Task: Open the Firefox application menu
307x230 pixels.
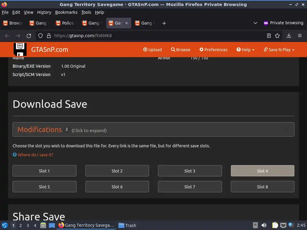Action: pos(300,36)
